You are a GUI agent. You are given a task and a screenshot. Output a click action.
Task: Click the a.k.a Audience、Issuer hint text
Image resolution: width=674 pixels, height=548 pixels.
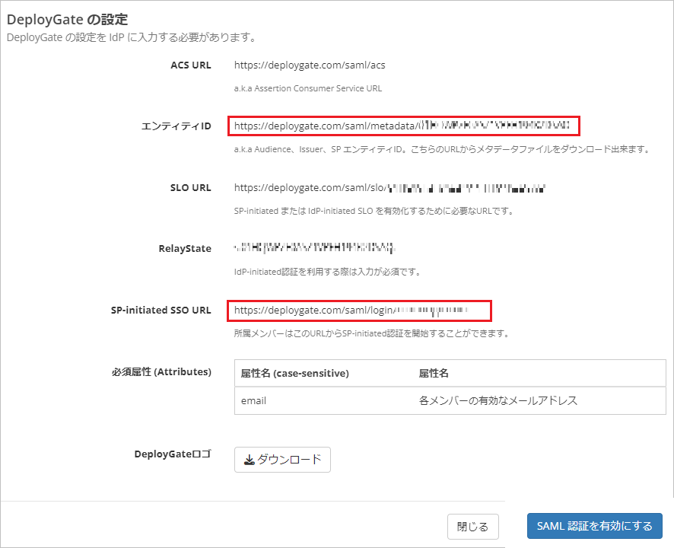point(443,149)
